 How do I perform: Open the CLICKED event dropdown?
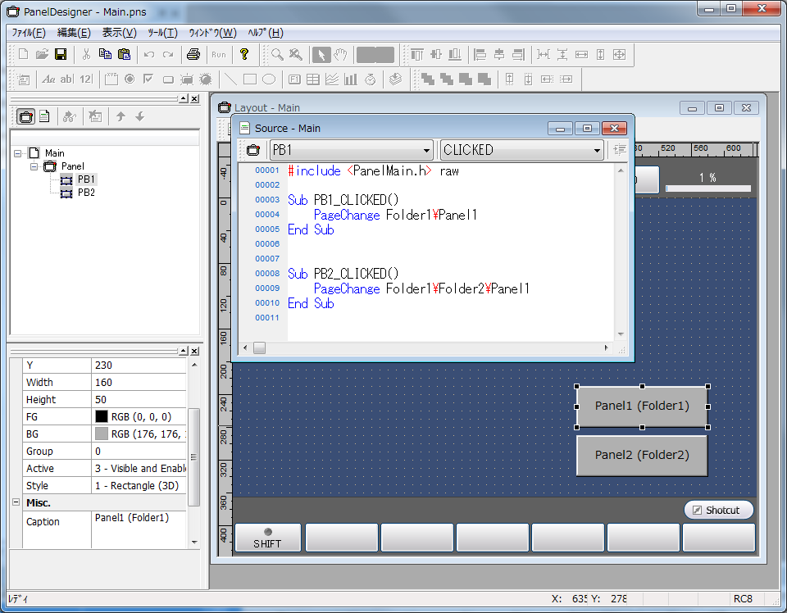pos(596,150)
